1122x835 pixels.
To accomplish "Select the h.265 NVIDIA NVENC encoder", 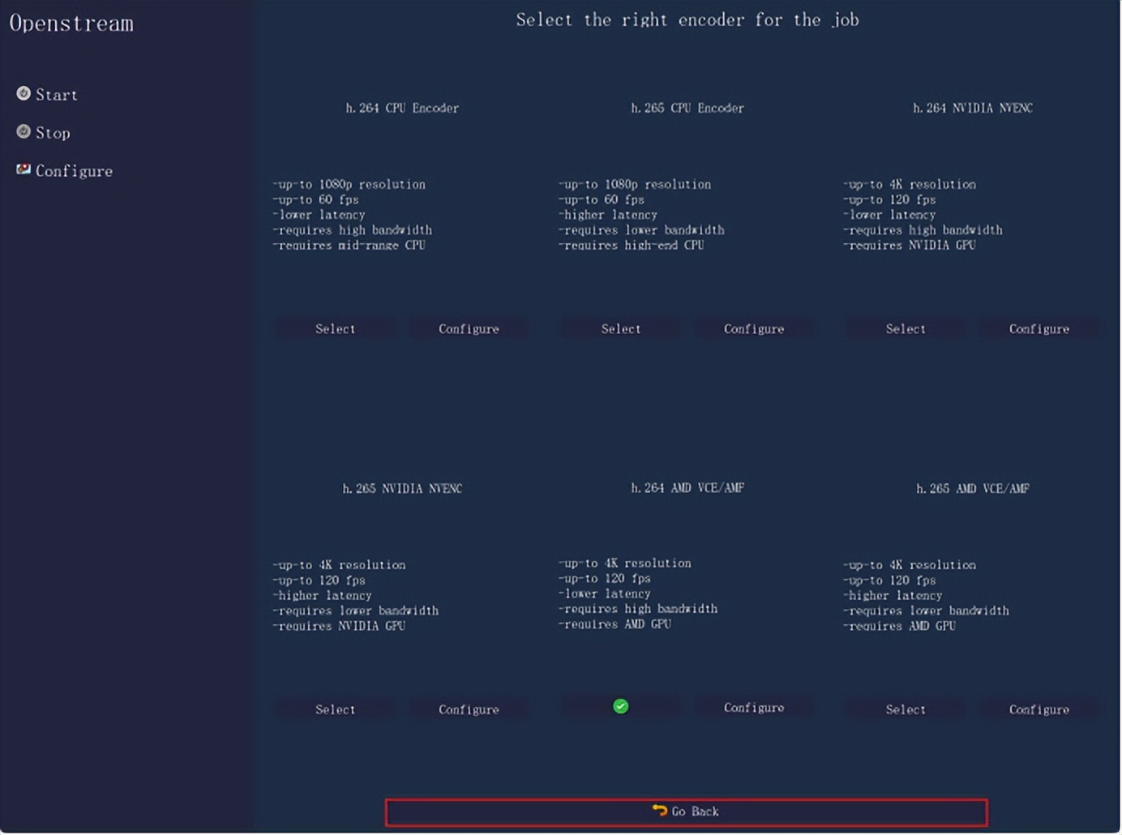I will tap(335, 709).
